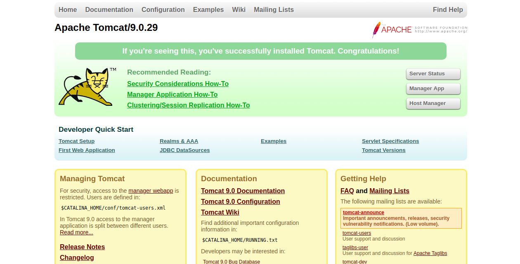Image resolution: width=520 pixels, height=264 pixels.
Task: Click the Read more... link
Action: [x=76, y=232]
